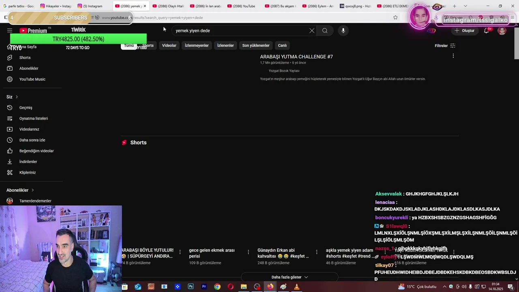The height and width of the screenshot is (292, 519).
Task: Switch to the parfe tatlısı Google tab
Action: tap(19, 6)
